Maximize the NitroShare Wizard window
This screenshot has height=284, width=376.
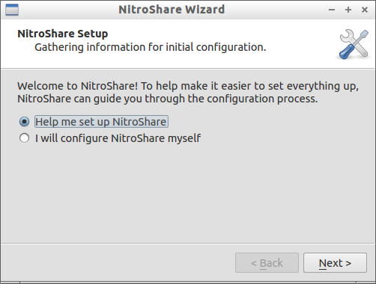click(348, 10)
